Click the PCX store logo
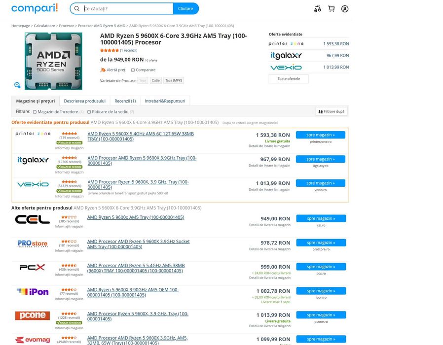Viewport: 443px width, 345px height. [x=32, y=267]
